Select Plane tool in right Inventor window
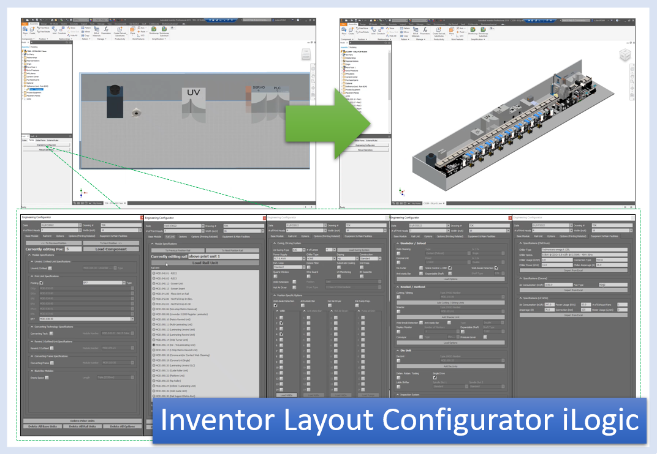Viewport: 657px width, 454px height. click(451, 30)
